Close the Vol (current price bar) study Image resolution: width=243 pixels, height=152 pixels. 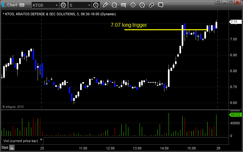tap(41, 139)
